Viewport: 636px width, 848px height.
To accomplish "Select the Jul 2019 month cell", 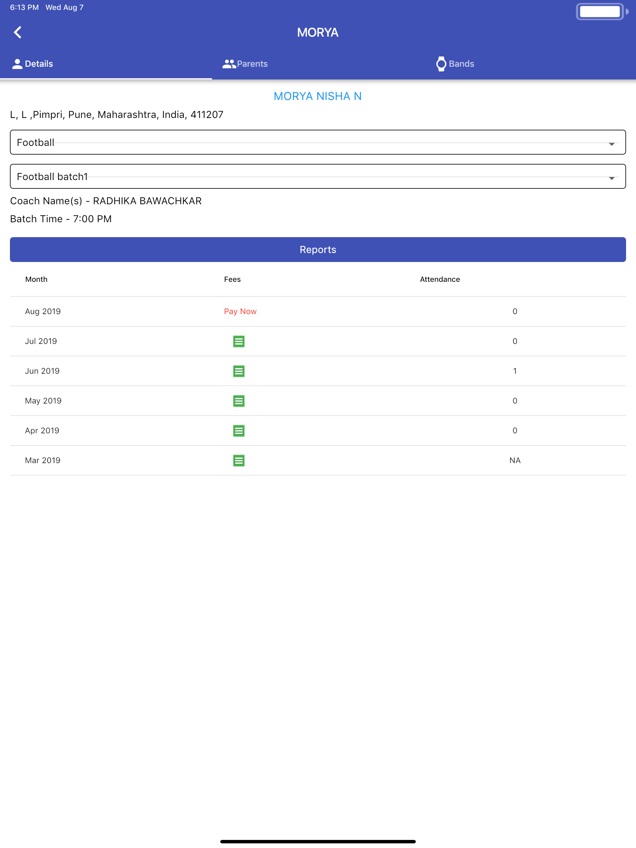I will pos(41,341).
